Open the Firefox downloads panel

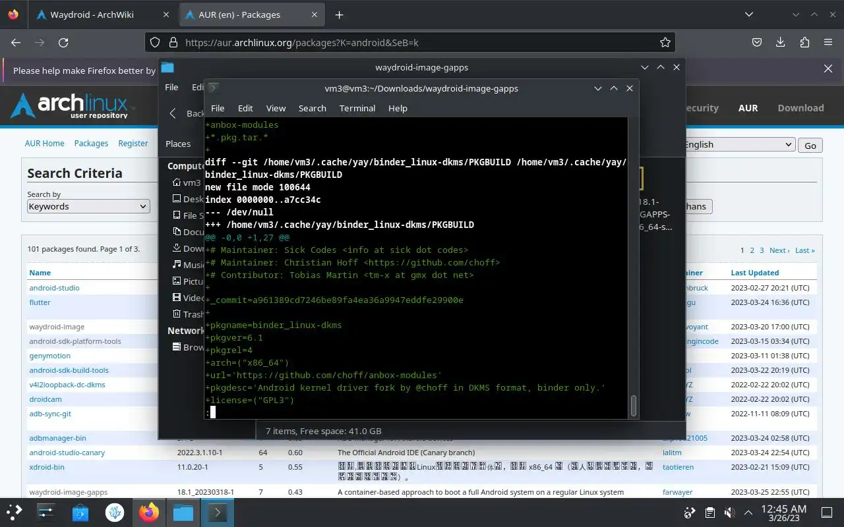tap(781, 42)
